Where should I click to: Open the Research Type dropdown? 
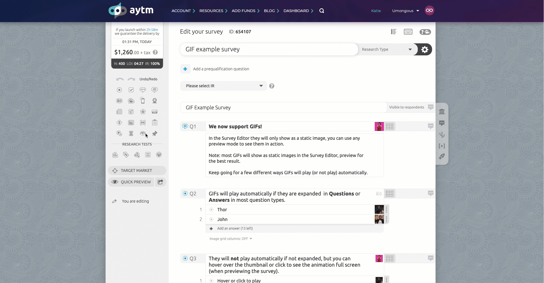point(386,49)
